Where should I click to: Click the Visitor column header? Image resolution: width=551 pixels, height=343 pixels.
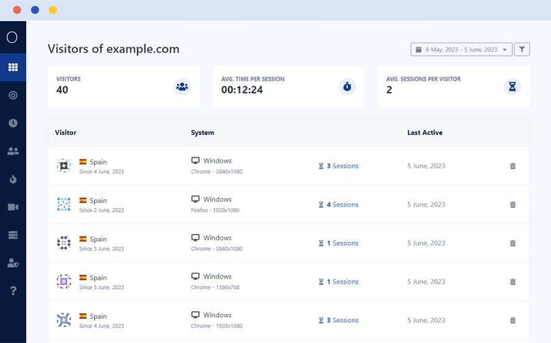coord(65,133)
